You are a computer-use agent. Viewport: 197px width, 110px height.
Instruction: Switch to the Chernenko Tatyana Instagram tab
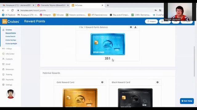[x=53, y=5]
